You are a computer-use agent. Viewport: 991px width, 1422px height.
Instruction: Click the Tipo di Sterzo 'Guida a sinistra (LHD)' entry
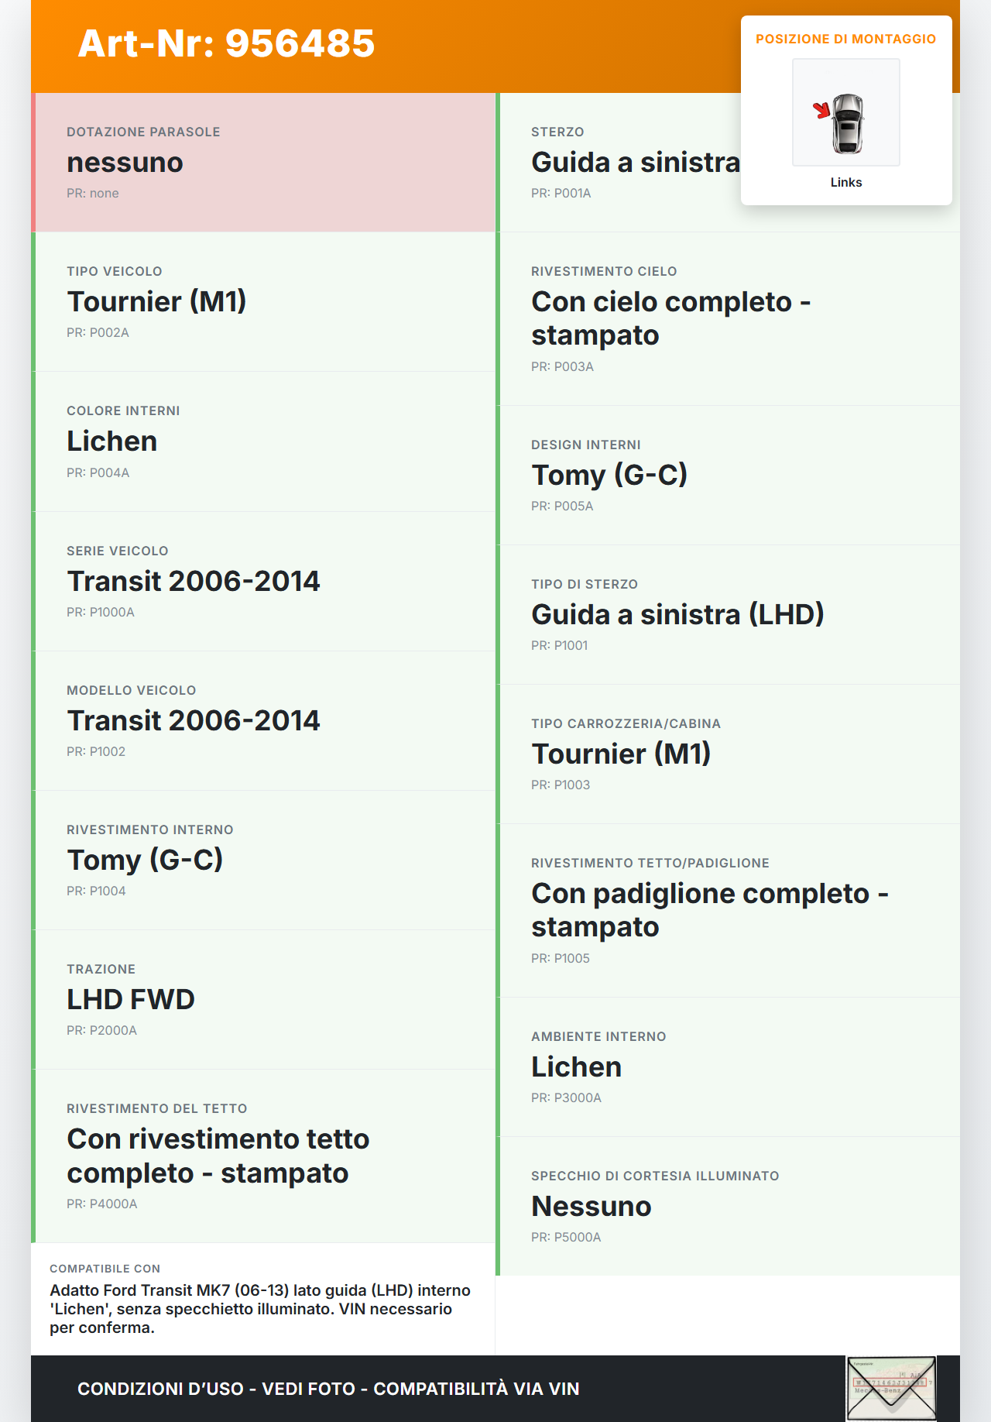click(x=728, y=614)
